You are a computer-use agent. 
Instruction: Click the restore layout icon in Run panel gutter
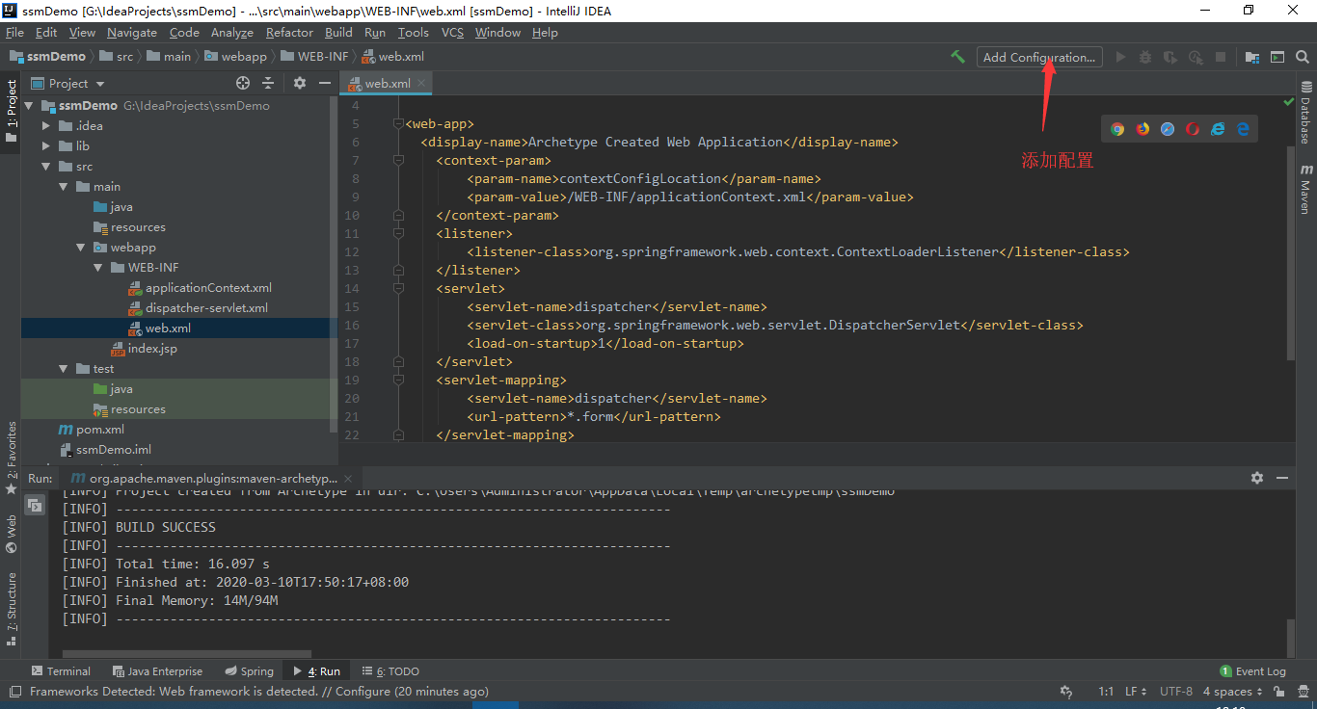click(x=35, y=505)
